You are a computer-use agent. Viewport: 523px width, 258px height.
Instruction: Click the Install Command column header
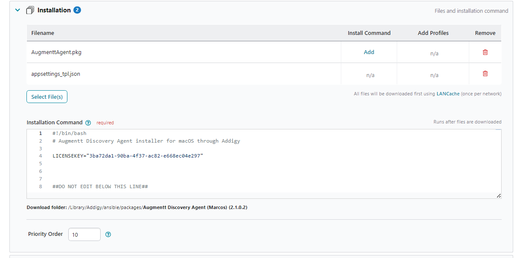tap(369, 33)
